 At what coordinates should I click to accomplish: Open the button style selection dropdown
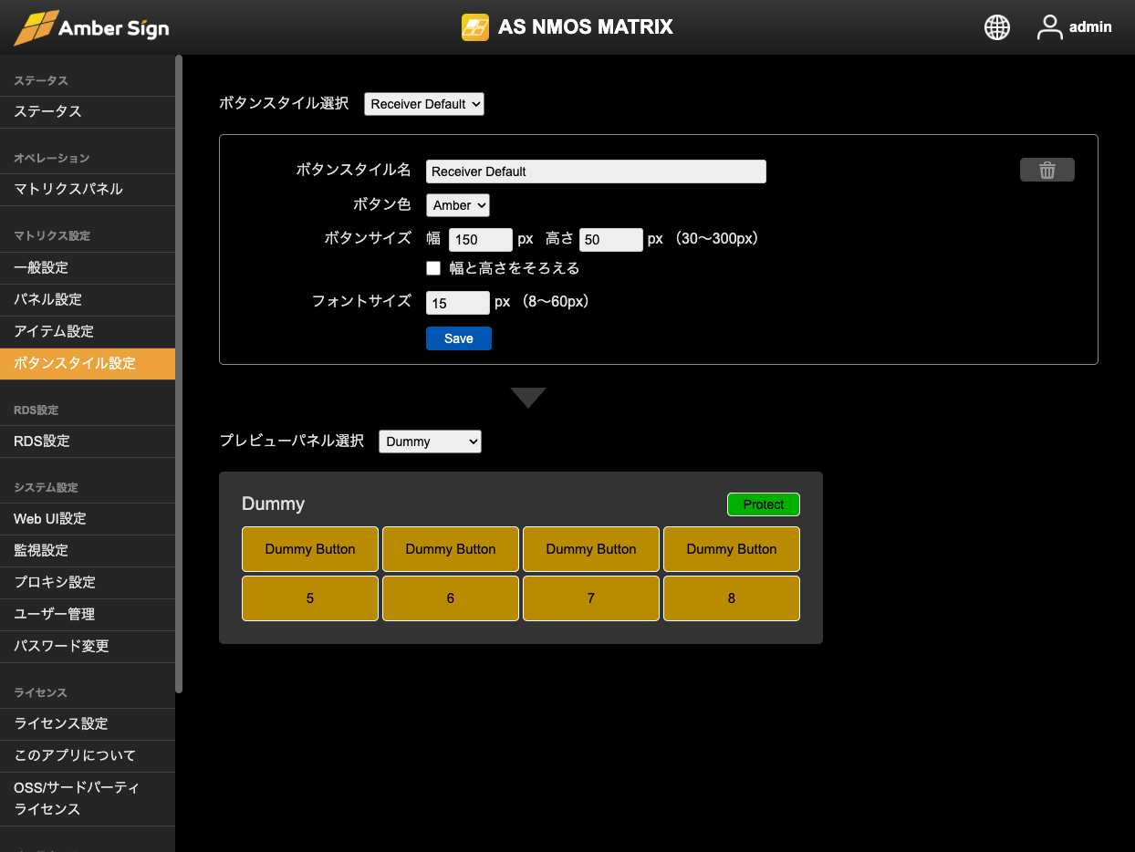click(x=424, y=104)
